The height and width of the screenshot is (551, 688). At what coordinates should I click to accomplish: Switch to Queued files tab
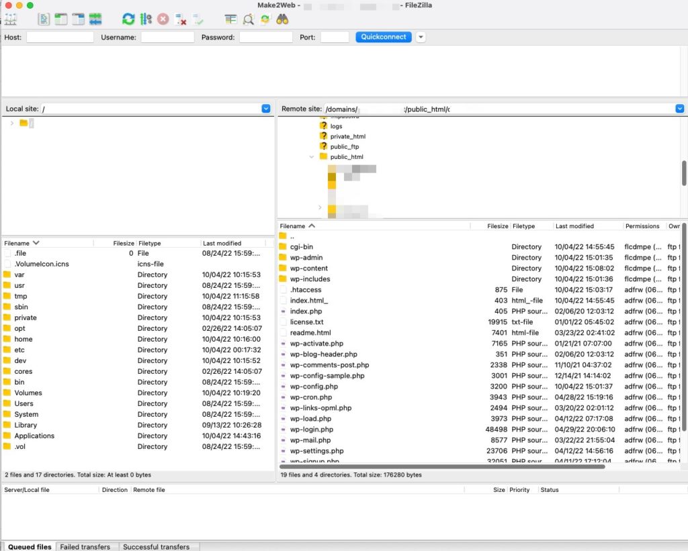[30, 546]
